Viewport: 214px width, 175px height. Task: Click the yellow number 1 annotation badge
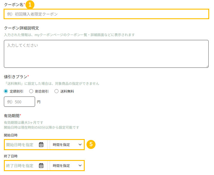click(x=30, y=5)
